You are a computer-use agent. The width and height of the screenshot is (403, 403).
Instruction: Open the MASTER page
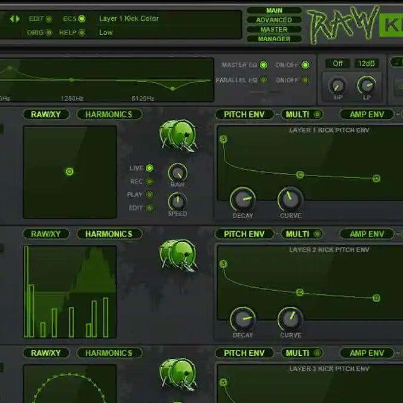274,30
